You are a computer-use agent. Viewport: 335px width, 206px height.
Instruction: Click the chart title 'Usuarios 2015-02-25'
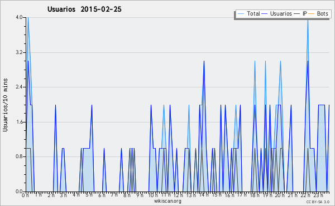pos(84,9)
